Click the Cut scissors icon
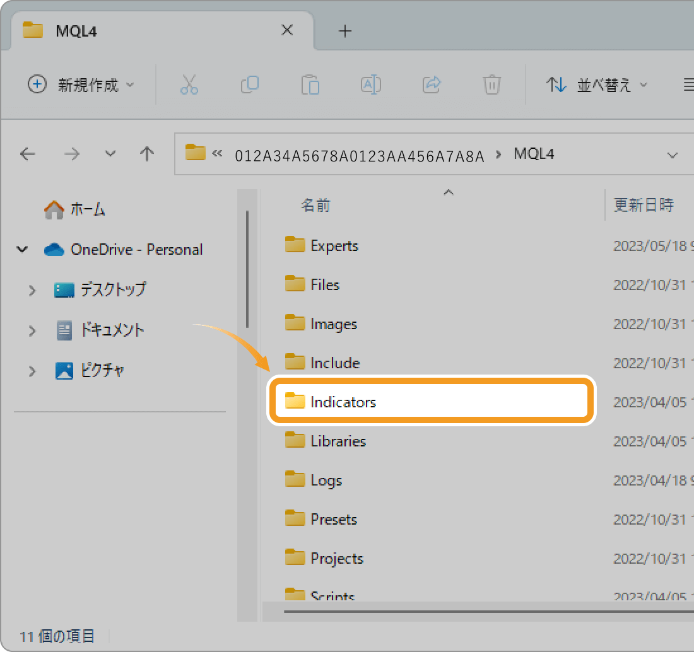The image size is (694, 652). 189,84
